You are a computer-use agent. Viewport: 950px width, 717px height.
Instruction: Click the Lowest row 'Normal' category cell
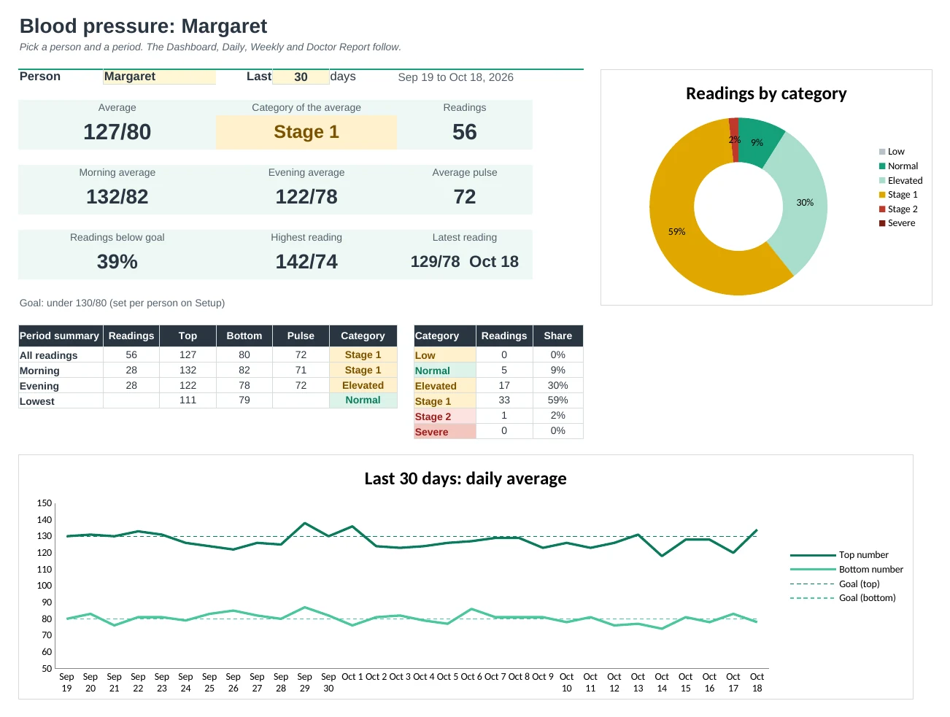pyautogui.click(x=363, y=400)
